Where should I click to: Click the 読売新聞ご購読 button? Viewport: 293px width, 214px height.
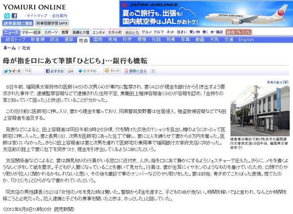click(x=18, y=23)
